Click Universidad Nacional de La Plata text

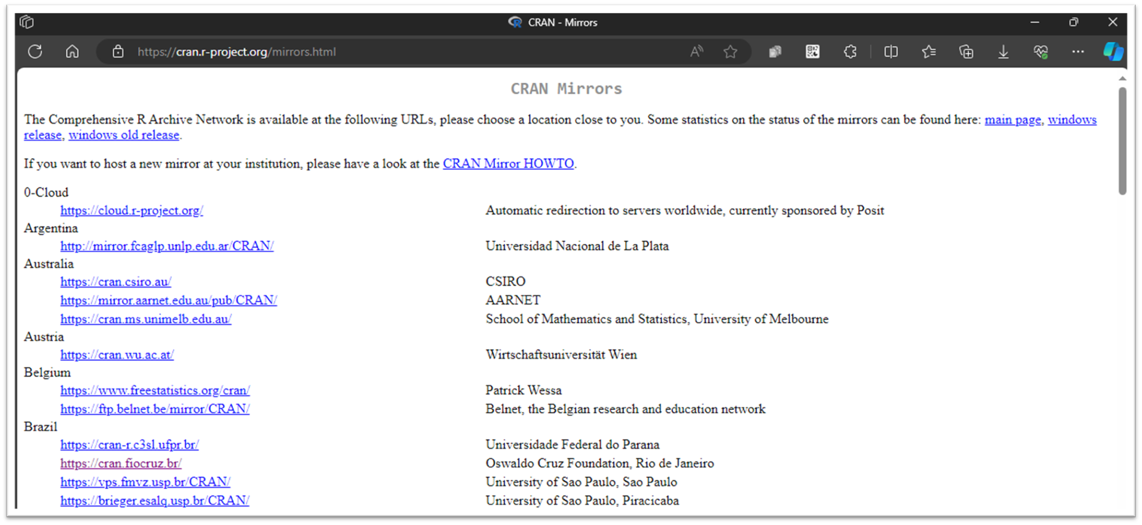click(x=577, y=246)
